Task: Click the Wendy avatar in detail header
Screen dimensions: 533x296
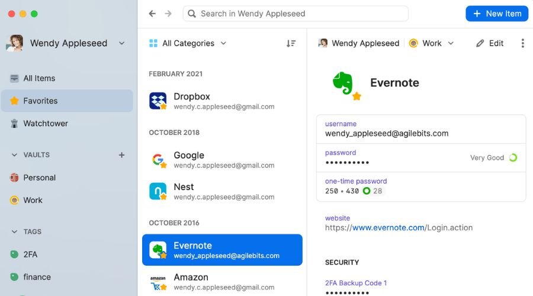Action: pyautogui.click(x=323, y=43)
